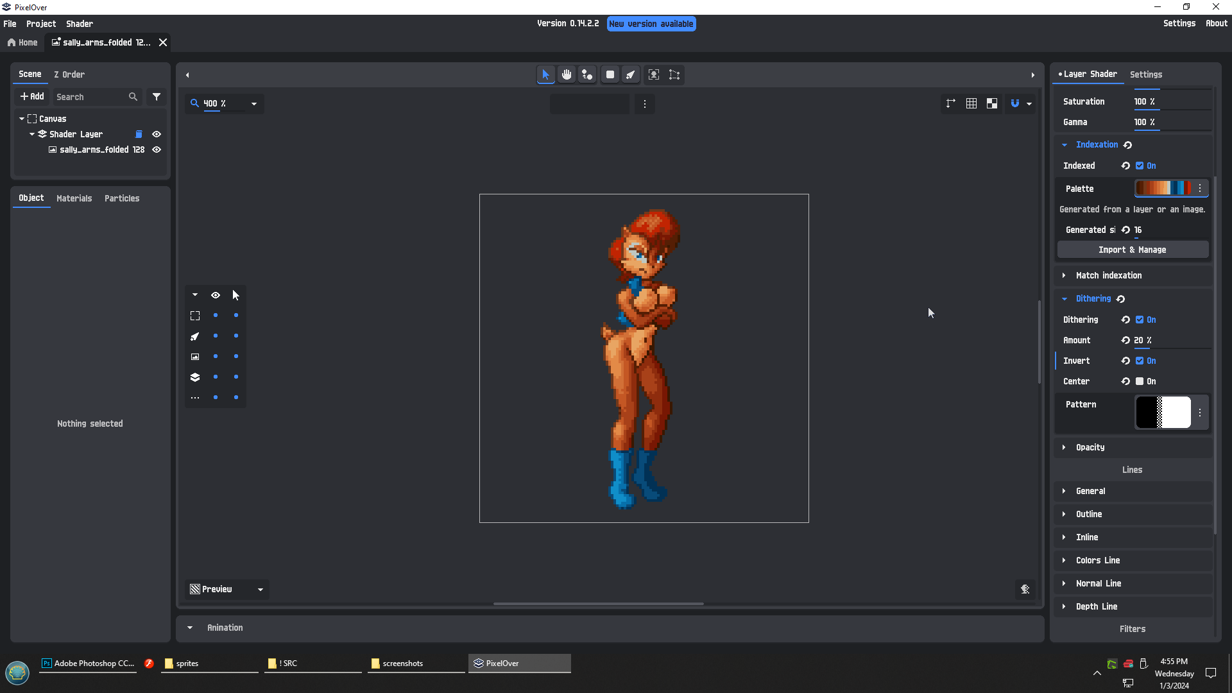Expand the Match indexation section
The width and height of the screenshot is (1232, 693).
pos(1108,275)
